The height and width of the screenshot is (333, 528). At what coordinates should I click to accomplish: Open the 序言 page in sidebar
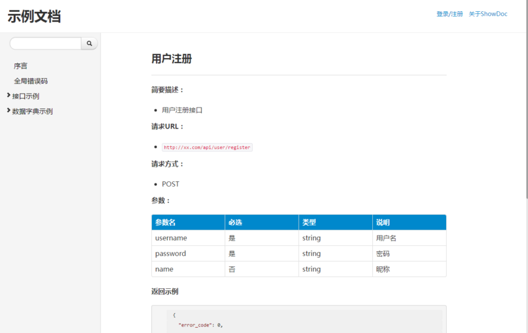tap(20, 66)
